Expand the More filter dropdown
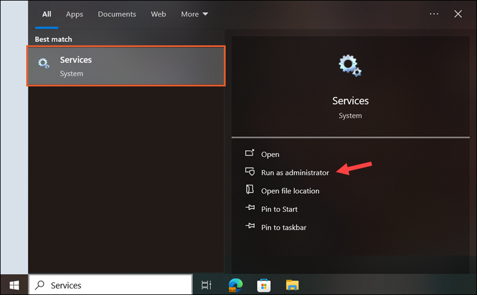Screen dimensions: 477x295 tap(195, 14)
